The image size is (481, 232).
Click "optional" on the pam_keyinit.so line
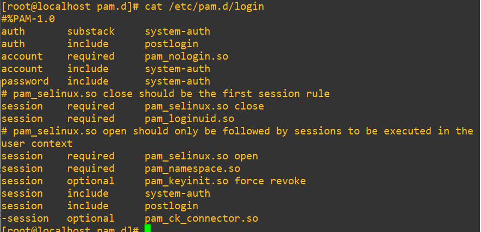point(91,181)
